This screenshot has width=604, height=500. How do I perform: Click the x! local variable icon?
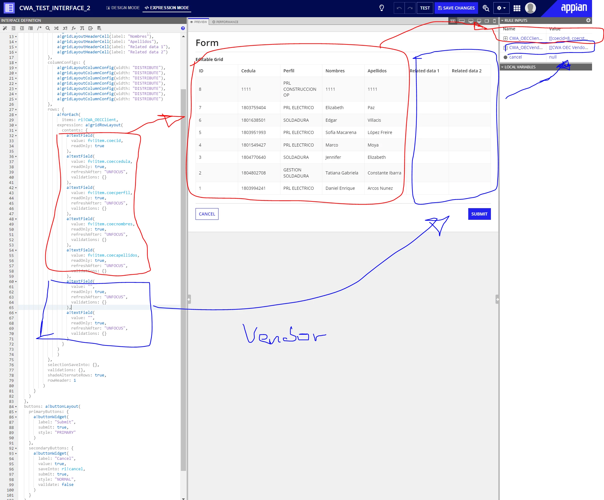click(65, 28)
